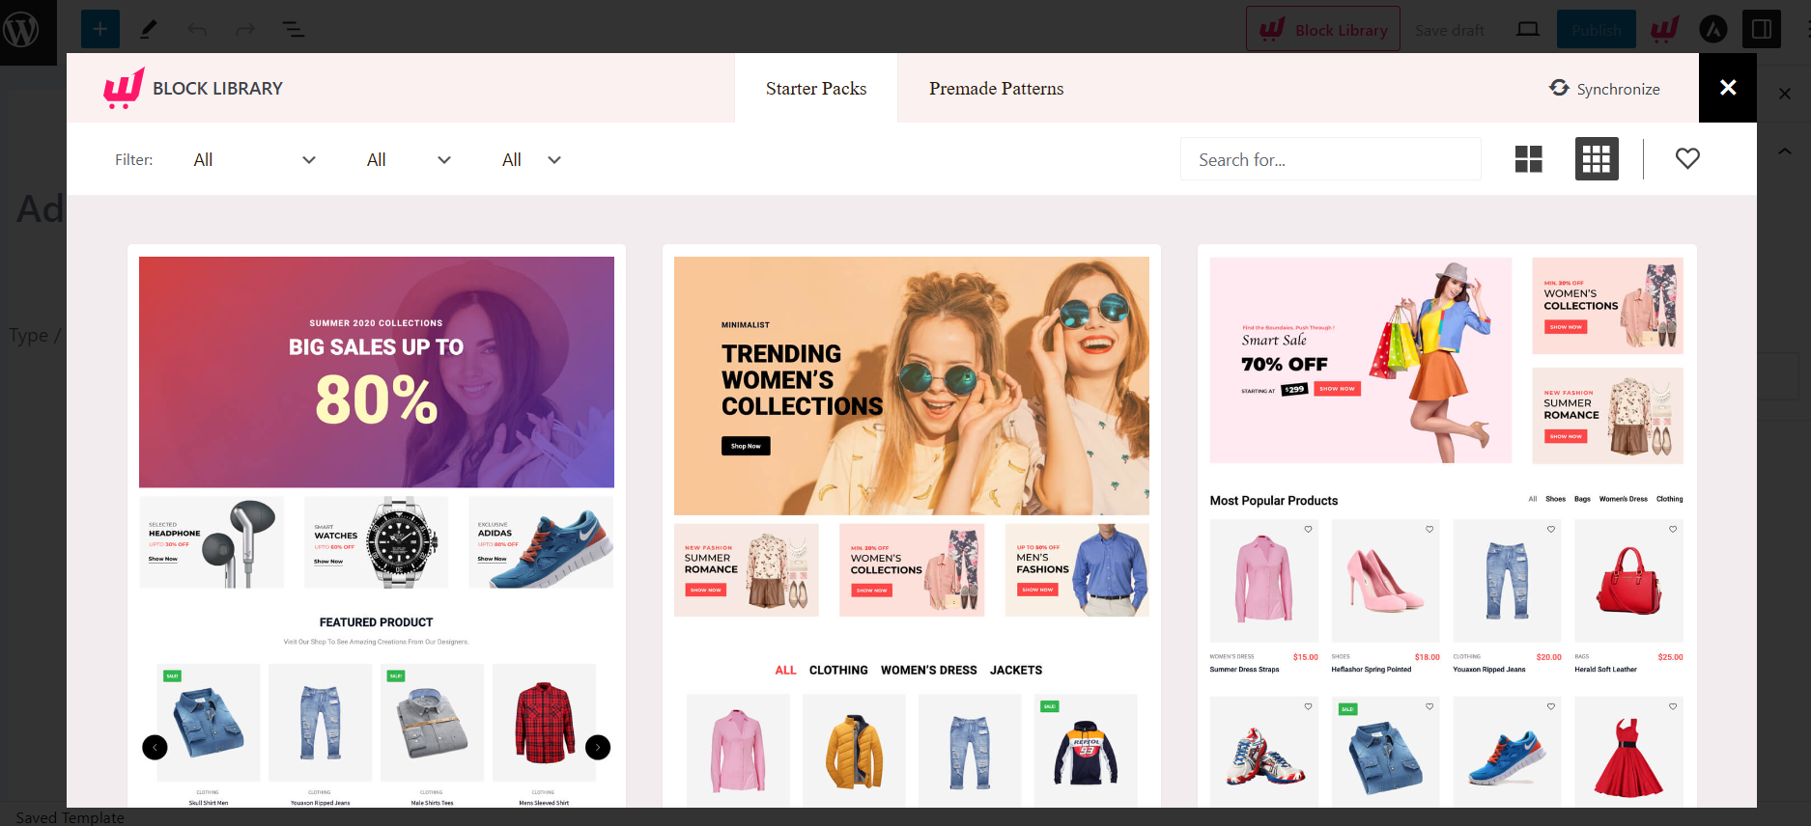Click the Featured Product heading

[376, 622]
